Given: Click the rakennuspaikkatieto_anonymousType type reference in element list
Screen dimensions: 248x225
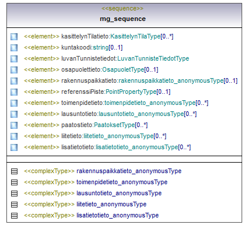Looking at the screenshot, I should (x=171, y=80).
